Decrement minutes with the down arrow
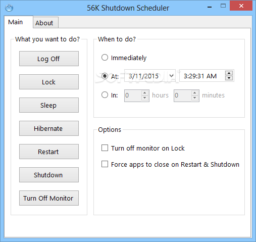The height and width of the screenshot is (242, 256). click(195, 98)
